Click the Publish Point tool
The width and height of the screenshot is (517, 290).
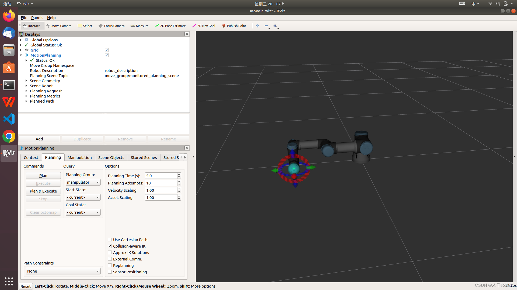pos(234,26)
